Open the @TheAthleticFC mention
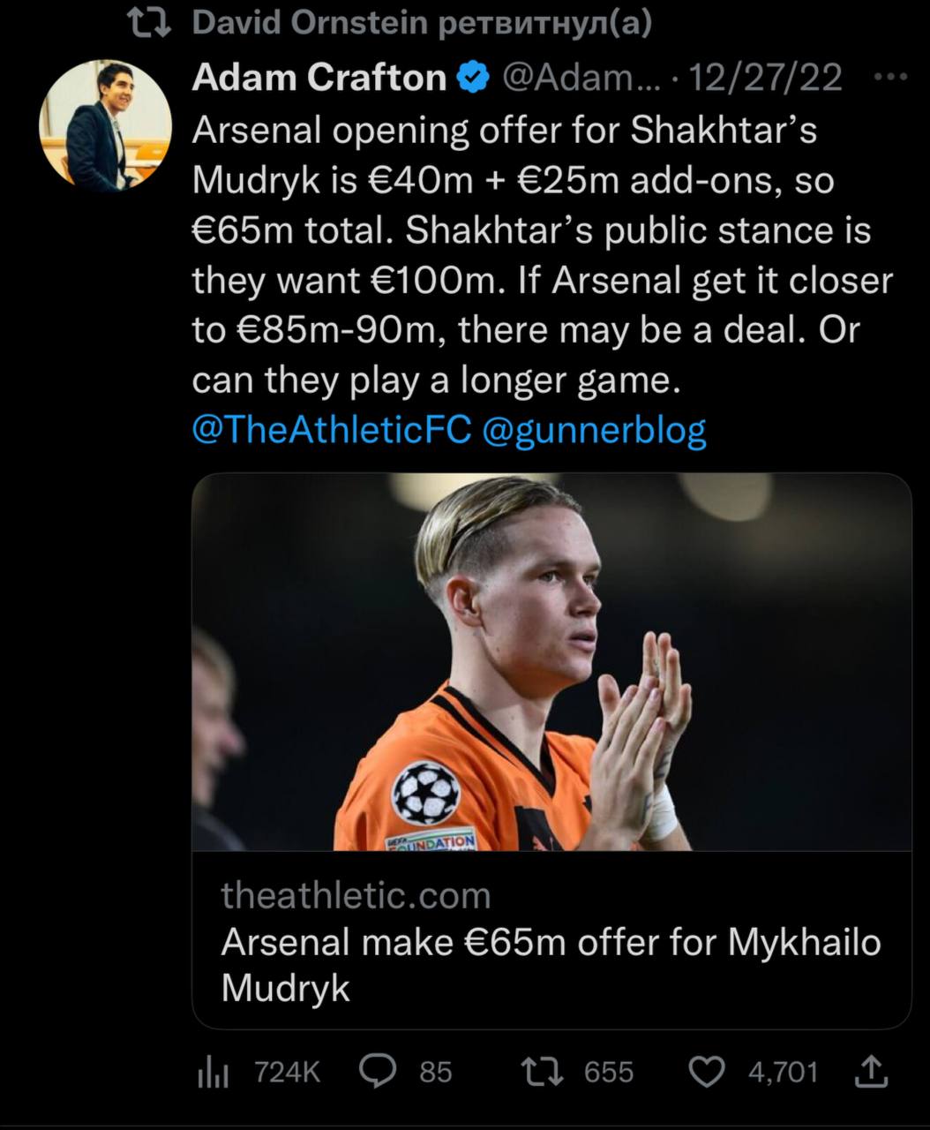Image resolution: width=930 pixels, height=1130 pixels. [x=332, y=430]
